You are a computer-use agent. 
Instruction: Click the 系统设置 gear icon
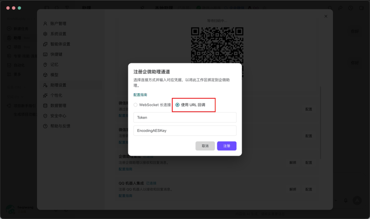coord(45,34)
